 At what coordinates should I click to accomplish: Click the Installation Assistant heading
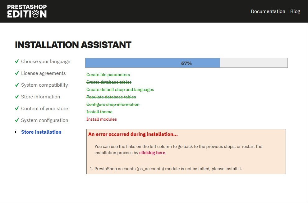[73, 45]
